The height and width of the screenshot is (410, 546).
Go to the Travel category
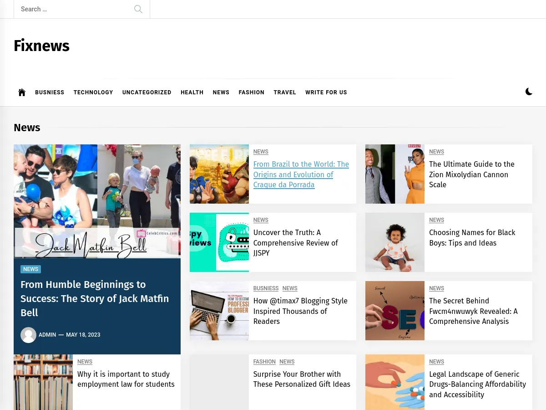285,92
